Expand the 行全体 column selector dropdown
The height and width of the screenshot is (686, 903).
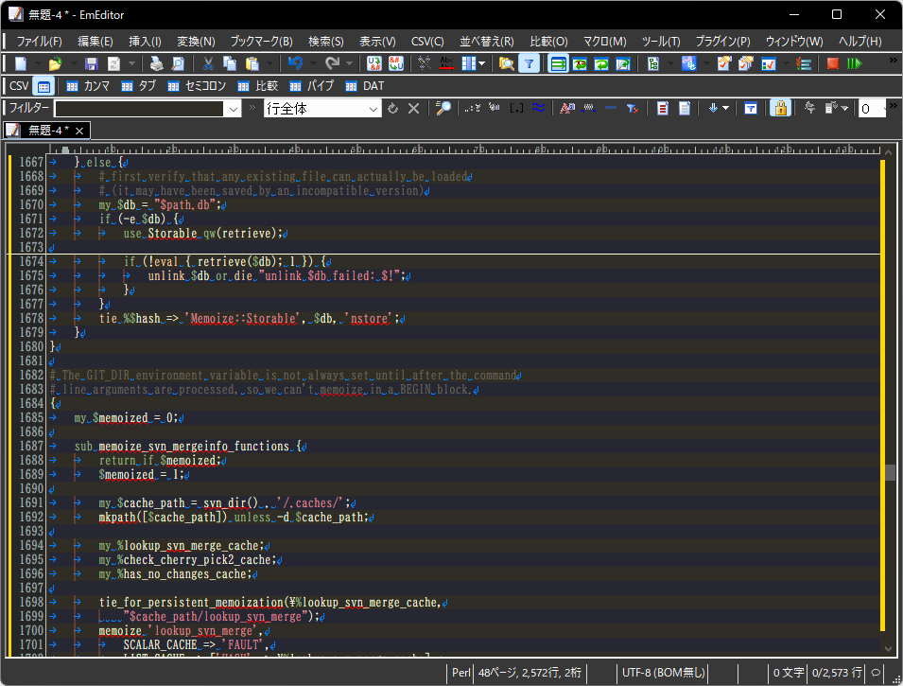tap(373, 109)
